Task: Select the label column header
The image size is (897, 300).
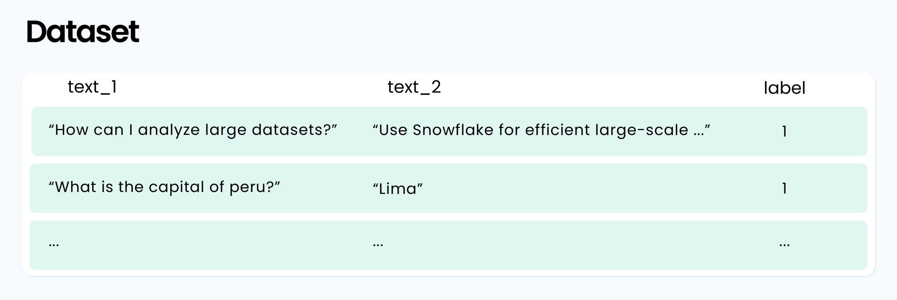Action: click(x=785, y=88)
